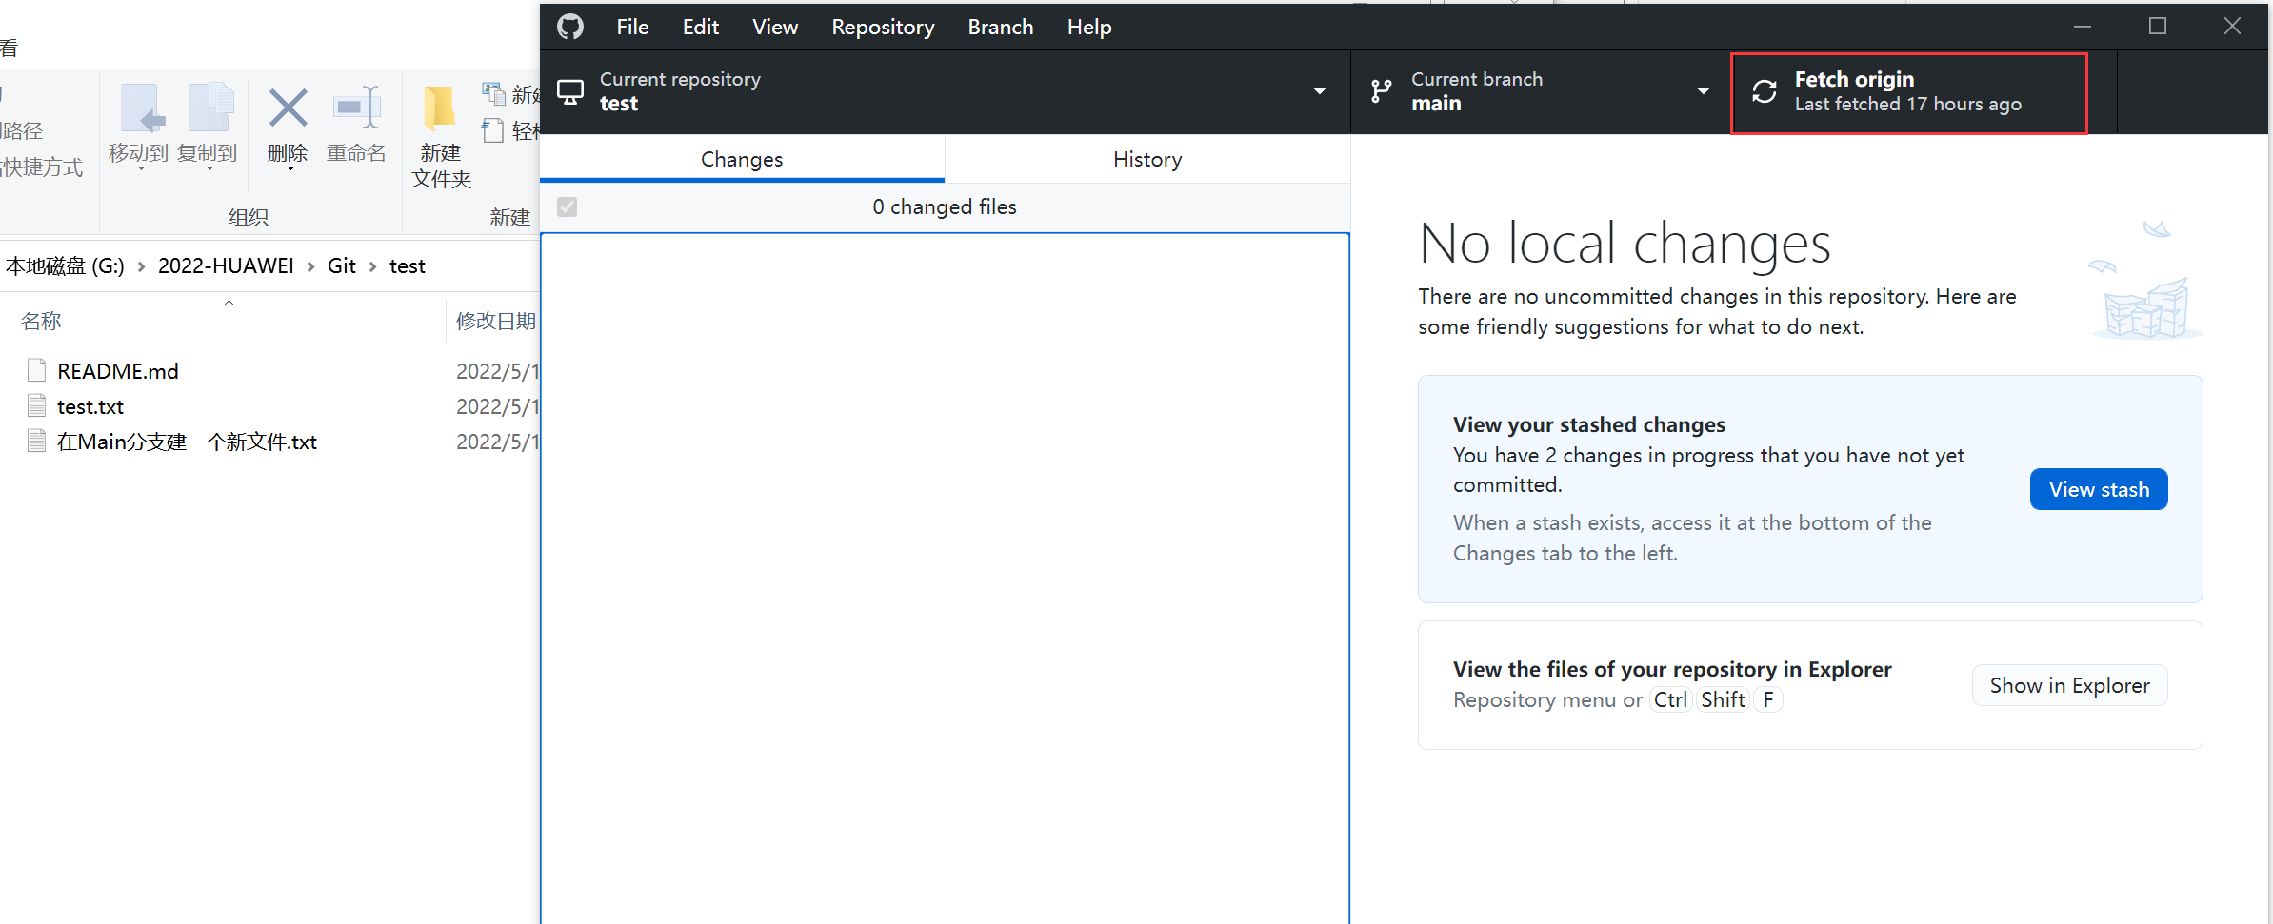Click the GitHub octocat logo icon
This screenshot has width=2273, height=924.
coord(570,26)
